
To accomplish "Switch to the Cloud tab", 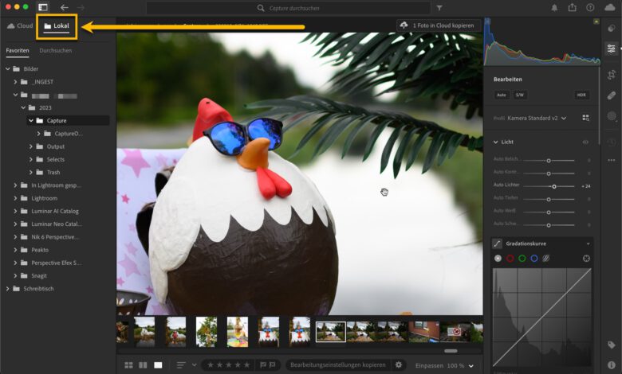I will point(20,25).
